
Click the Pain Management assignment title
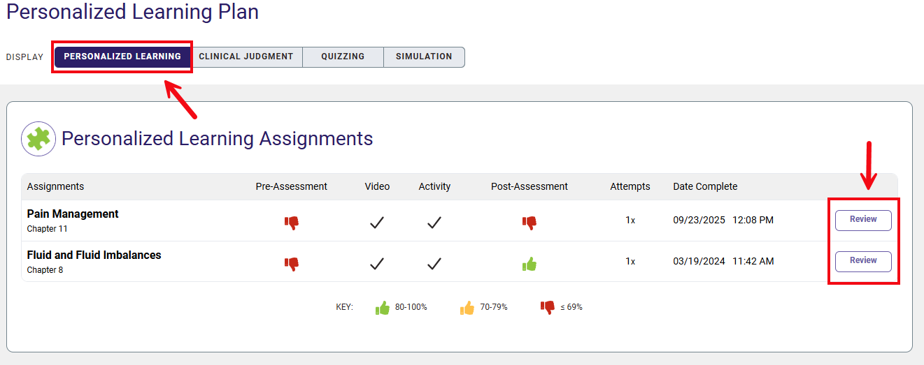click(73, 214)
